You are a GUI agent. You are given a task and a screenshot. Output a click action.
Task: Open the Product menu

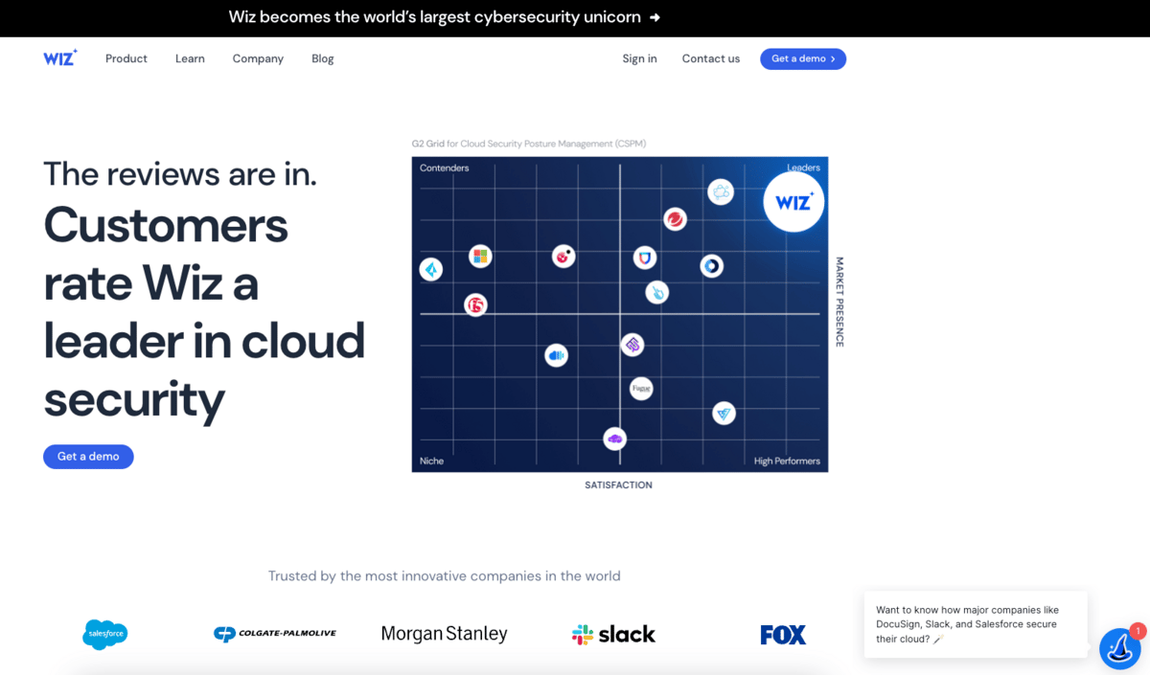[126, 58]
